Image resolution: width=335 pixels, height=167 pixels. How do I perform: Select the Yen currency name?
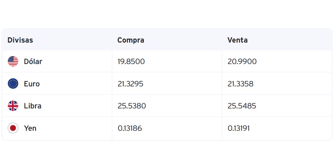(x=30, y=128)
